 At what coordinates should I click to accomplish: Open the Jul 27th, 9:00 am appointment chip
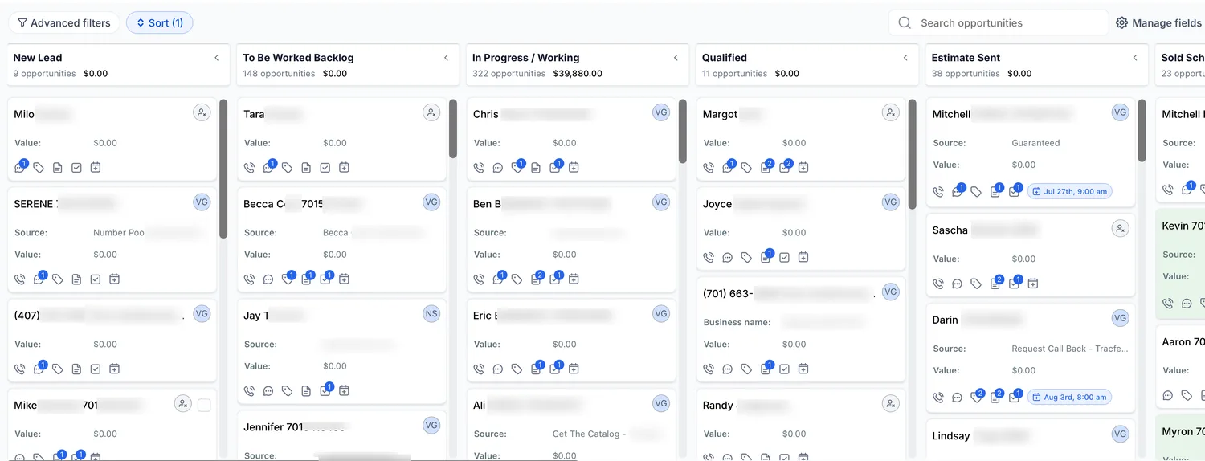(x=1069, y=192)
